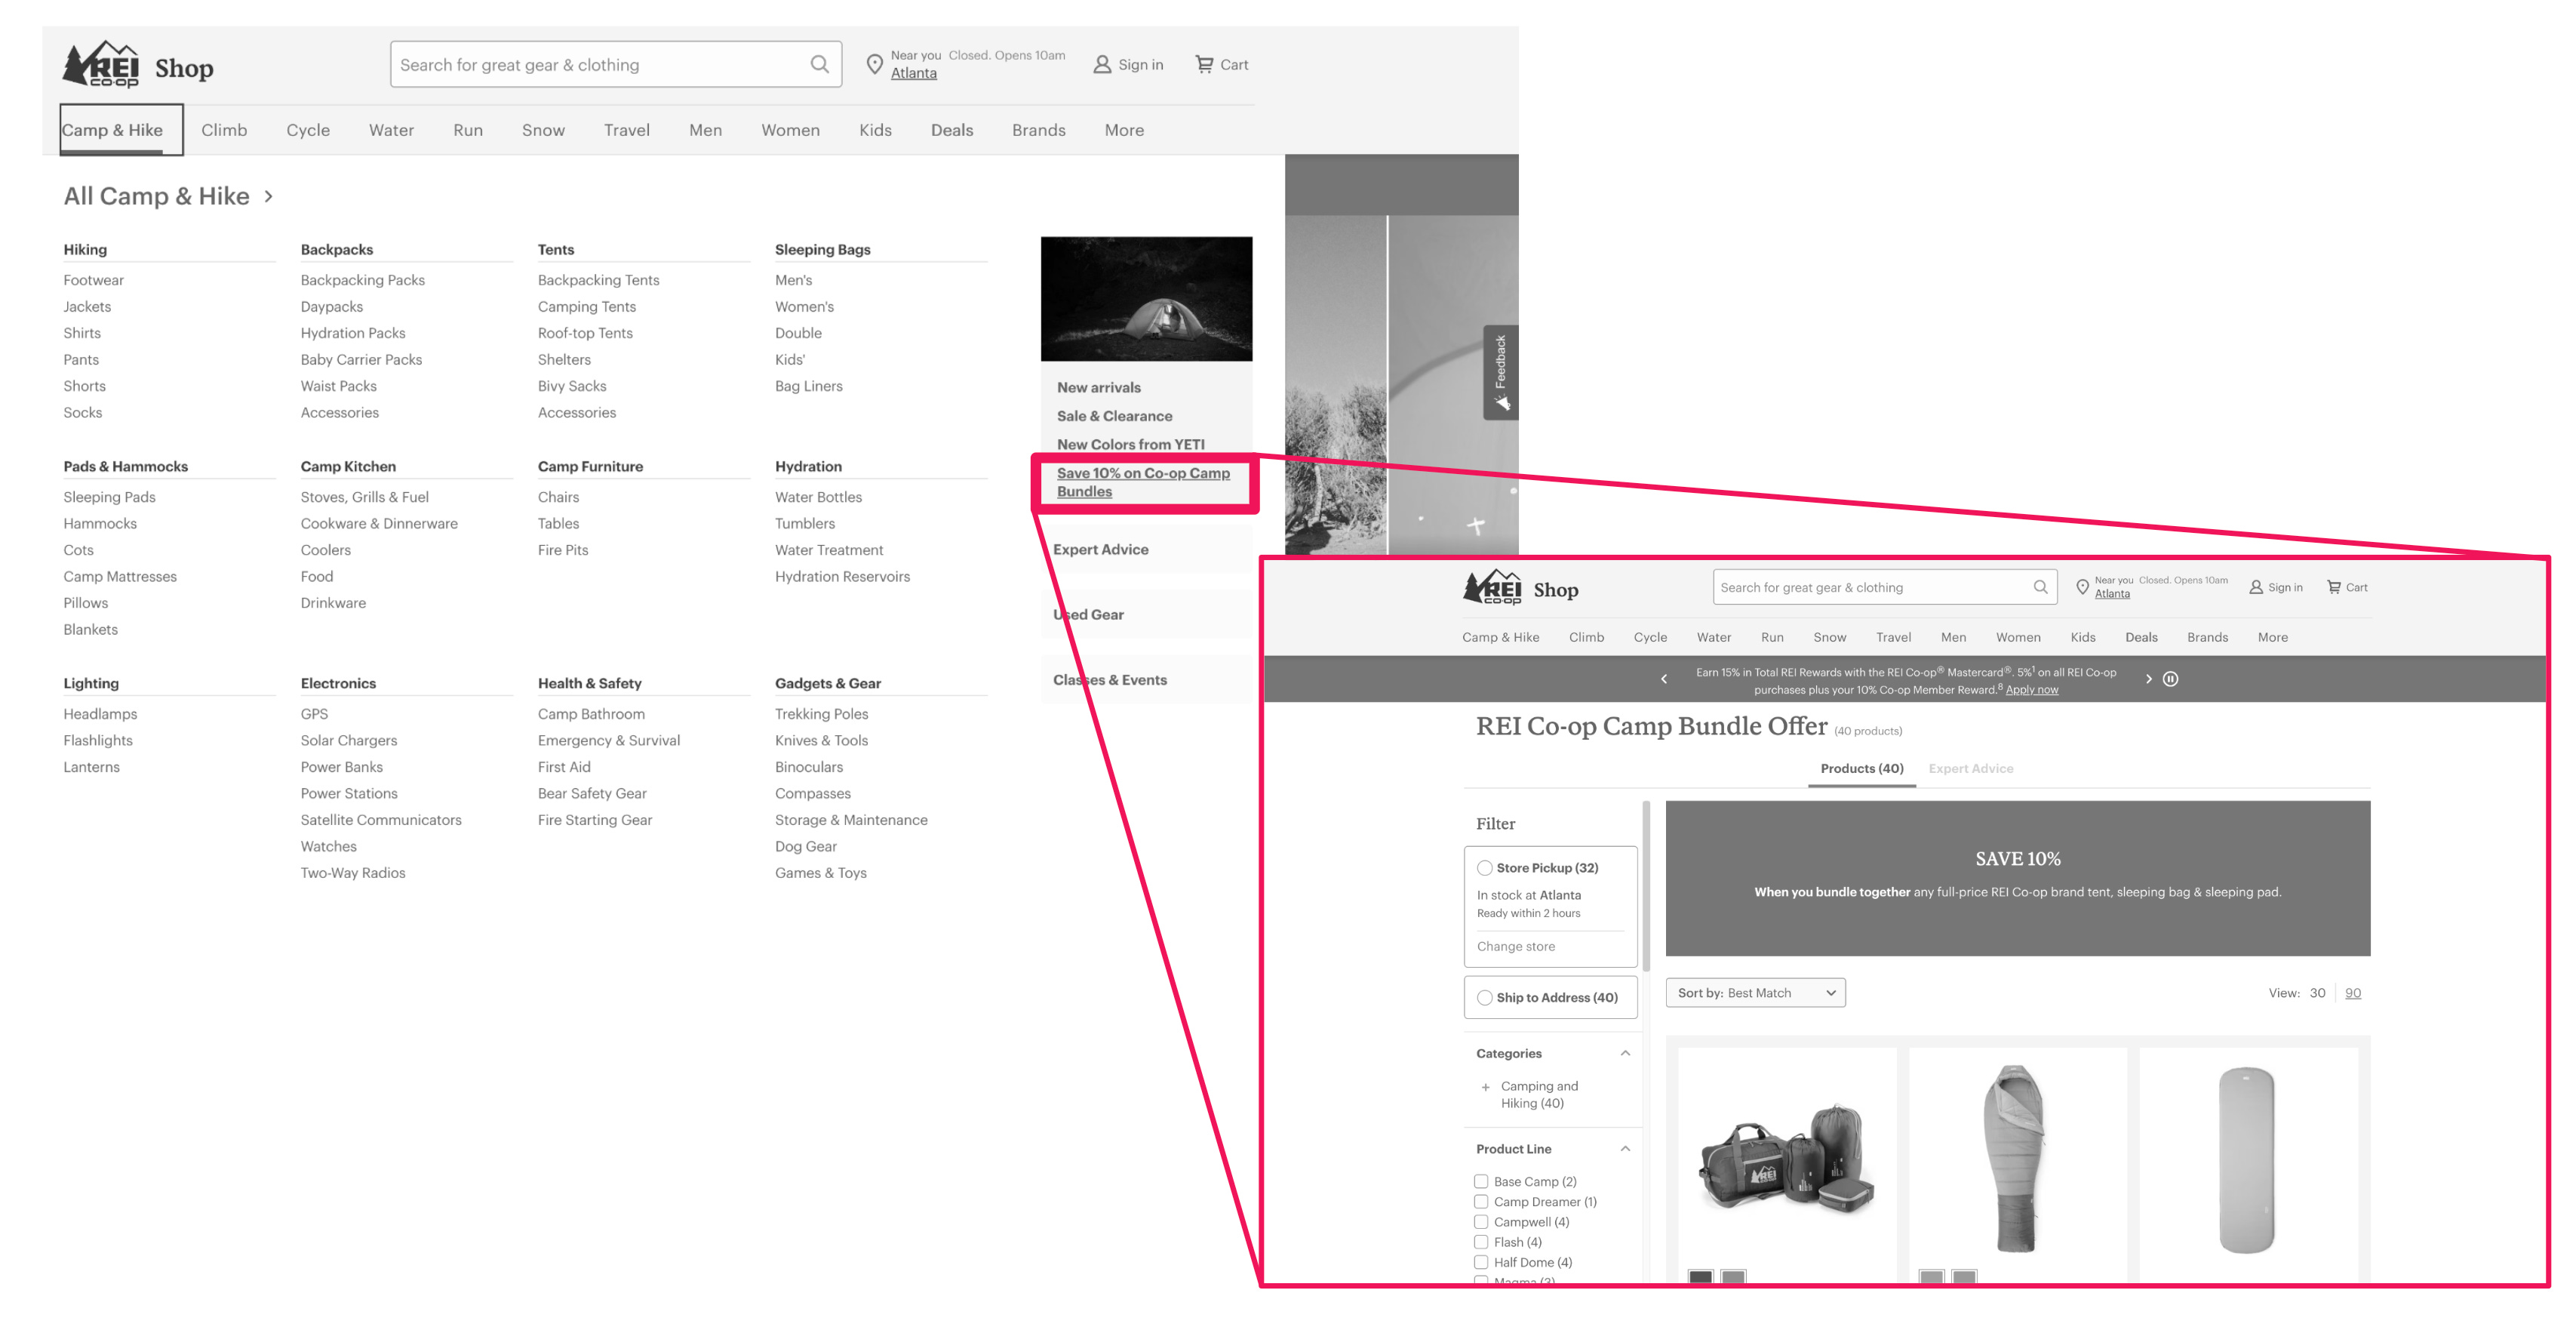Viewport: 2576px width, 1330px height.
Task: Go to the previous promo banner with the left arrow
Action: (1664, 679)
